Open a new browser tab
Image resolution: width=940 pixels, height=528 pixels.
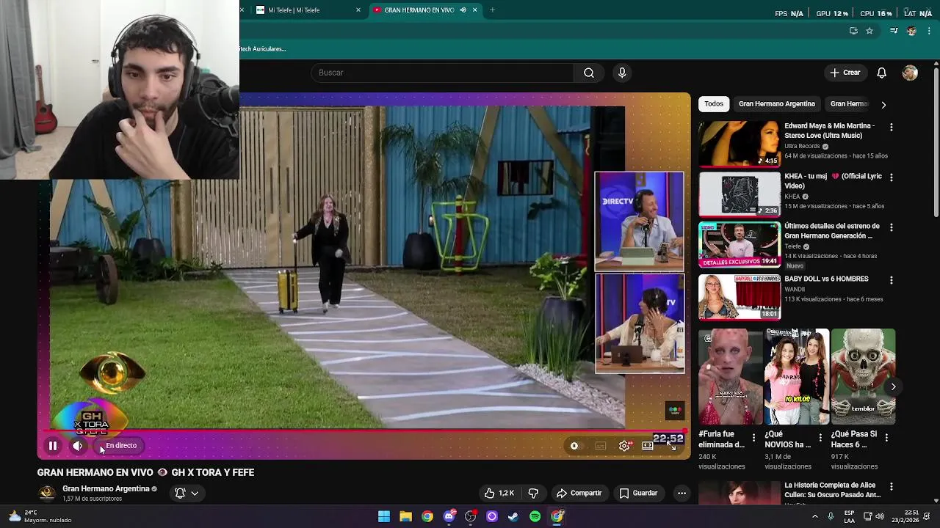[492, 10]
